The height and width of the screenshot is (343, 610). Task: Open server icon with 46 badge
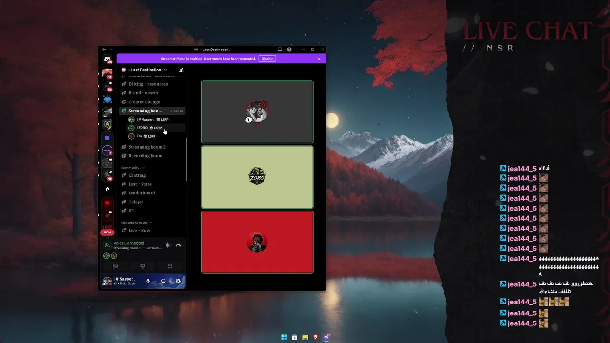[x=107, y=175]
